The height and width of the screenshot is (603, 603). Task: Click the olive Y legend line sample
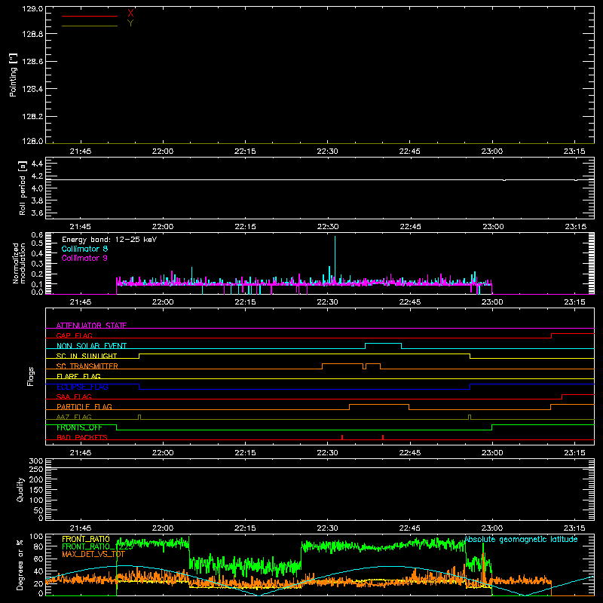90,26
